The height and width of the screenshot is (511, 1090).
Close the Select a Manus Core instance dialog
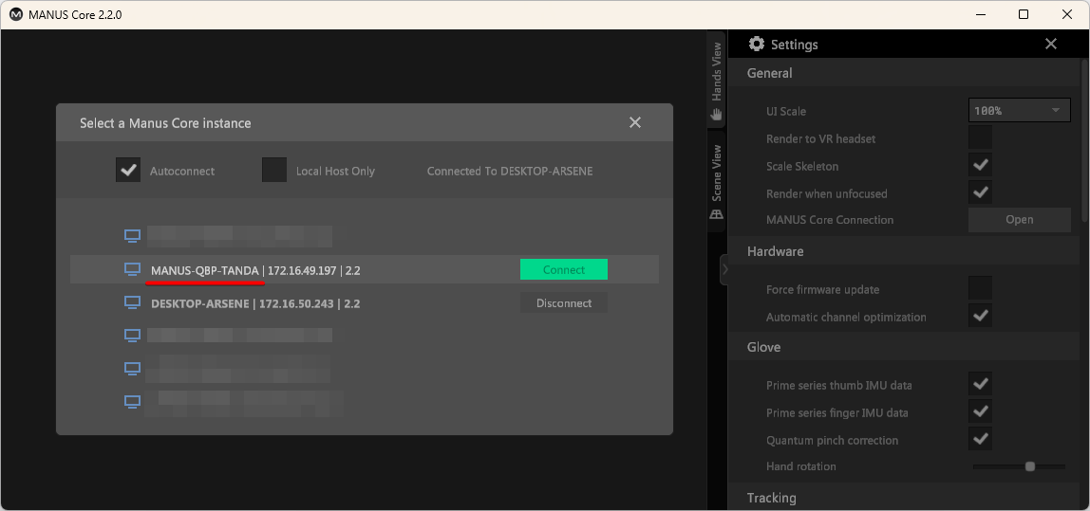[635, 122]
